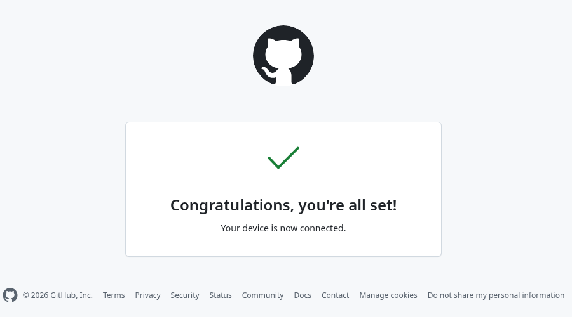Visit the Community footer link
This screenshot has width=572, height=317.
262,295
